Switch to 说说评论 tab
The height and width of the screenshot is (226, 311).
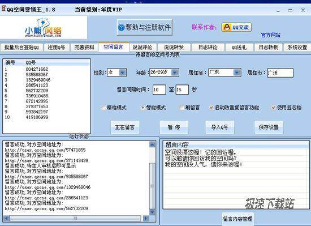[142, 47]
